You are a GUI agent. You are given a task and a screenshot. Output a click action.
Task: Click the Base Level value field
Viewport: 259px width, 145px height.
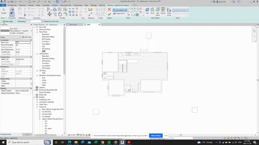(23, 42)
